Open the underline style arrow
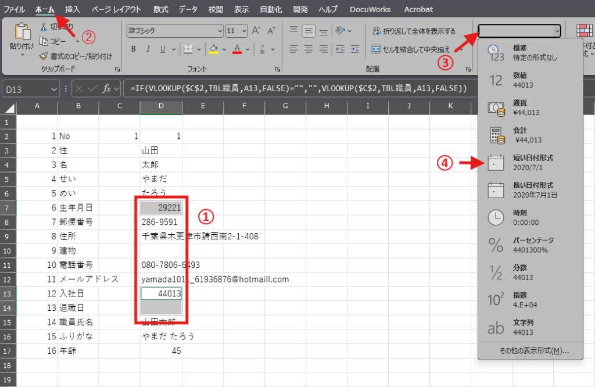The height and width of the screenshot is (387, 595). tap(174, 49)
